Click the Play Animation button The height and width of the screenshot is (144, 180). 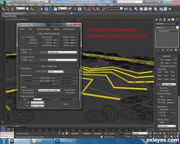[157, 133]
